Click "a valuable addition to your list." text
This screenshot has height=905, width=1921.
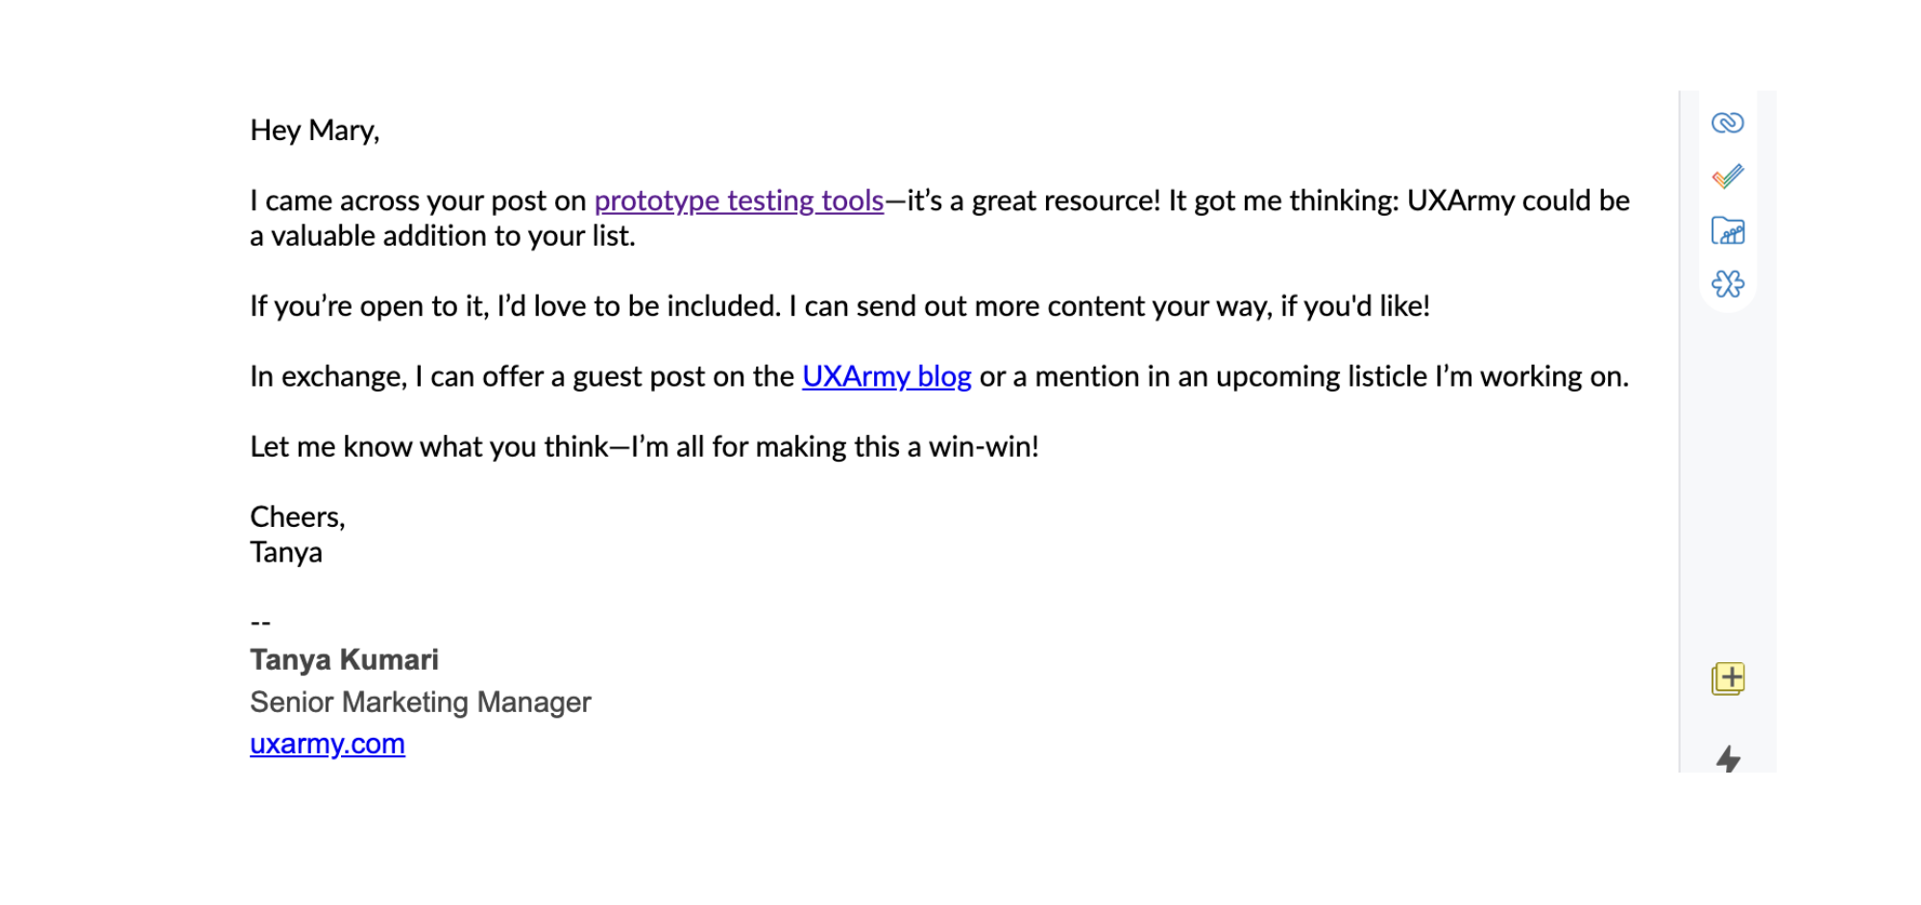click(442, 236)
